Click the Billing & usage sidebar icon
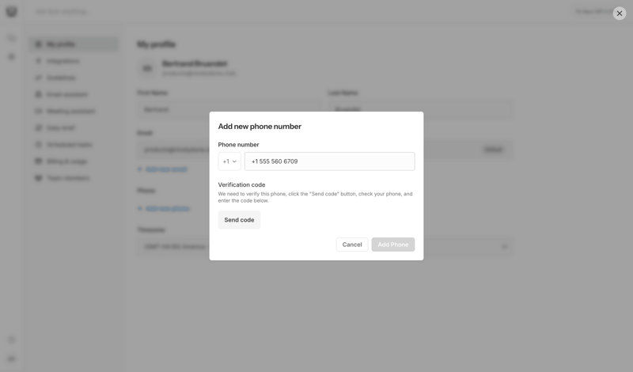The image size is (633, 372). pos(38,161)
